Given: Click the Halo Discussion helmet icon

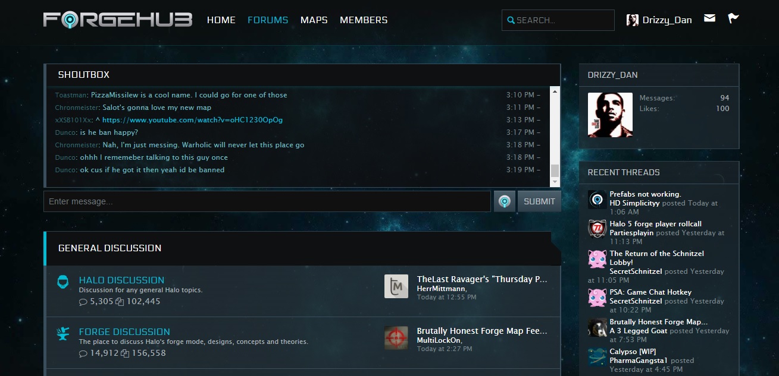Looking at the screenshot, I should (62, 283).
